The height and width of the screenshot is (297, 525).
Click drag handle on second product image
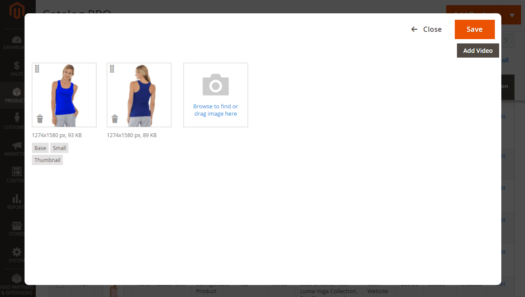(x=112, y=69)
